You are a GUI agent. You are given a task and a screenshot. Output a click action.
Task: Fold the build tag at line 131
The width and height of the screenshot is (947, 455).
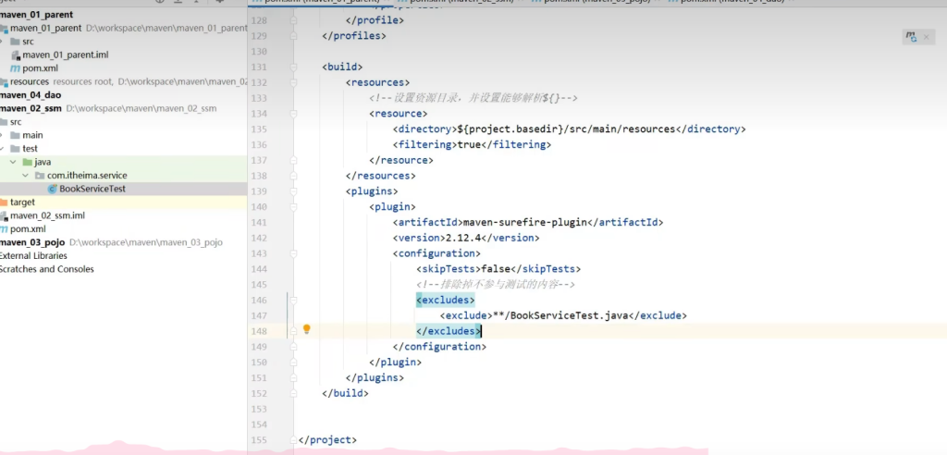(292, 67)
